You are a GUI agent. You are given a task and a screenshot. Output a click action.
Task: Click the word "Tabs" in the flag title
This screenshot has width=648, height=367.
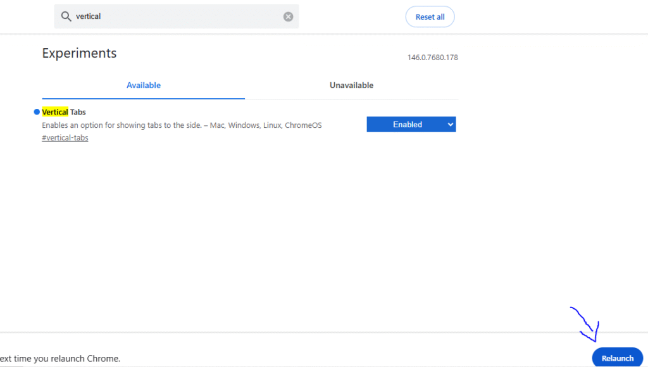pos(78,112)
